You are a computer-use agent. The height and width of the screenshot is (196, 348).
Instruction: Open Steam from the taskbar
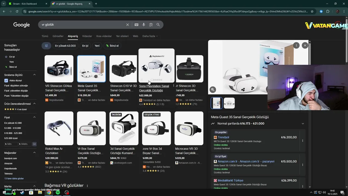pyautogui.click(x=22, y=192)
